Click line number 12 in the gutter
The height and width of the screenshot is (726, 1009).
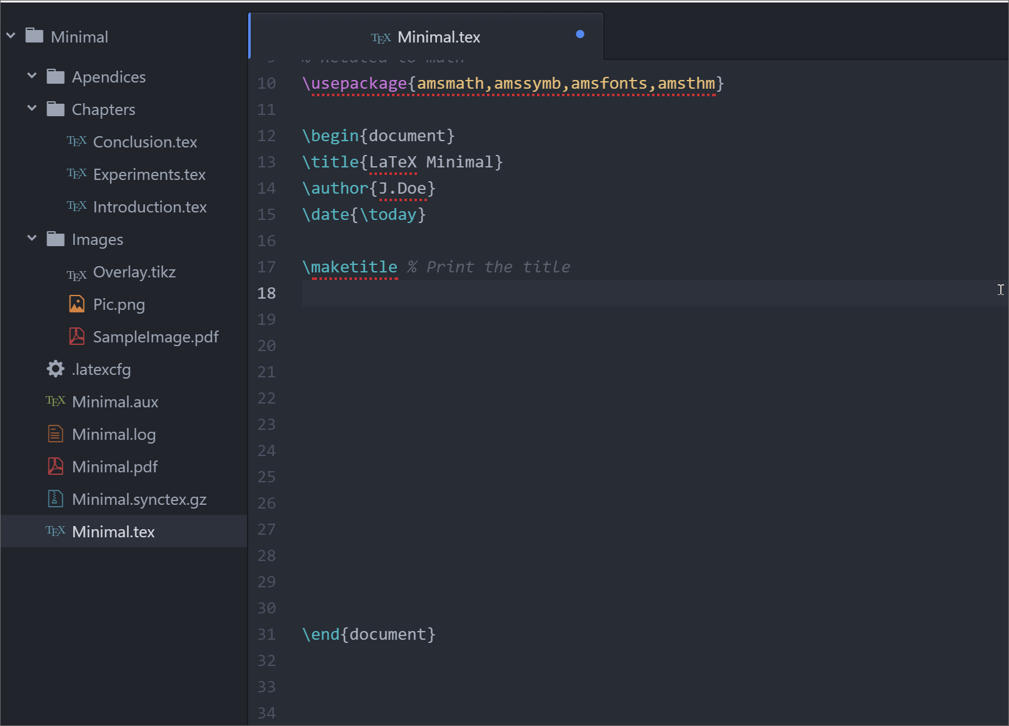(x=266, y=136)
